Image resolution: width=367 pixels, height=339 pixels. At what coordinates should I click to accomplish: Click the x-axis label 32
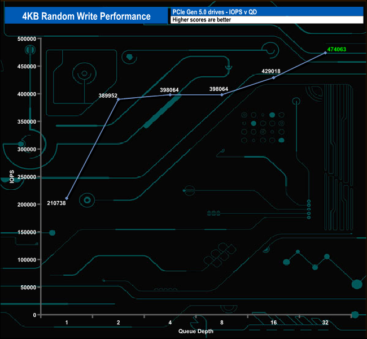coord(325,323)
